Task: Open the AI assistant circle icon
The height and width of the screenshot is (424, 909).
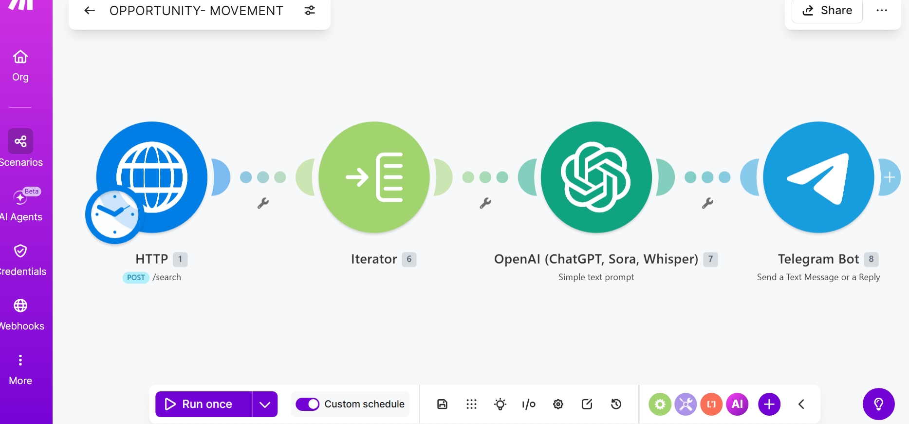Action: 737,404
